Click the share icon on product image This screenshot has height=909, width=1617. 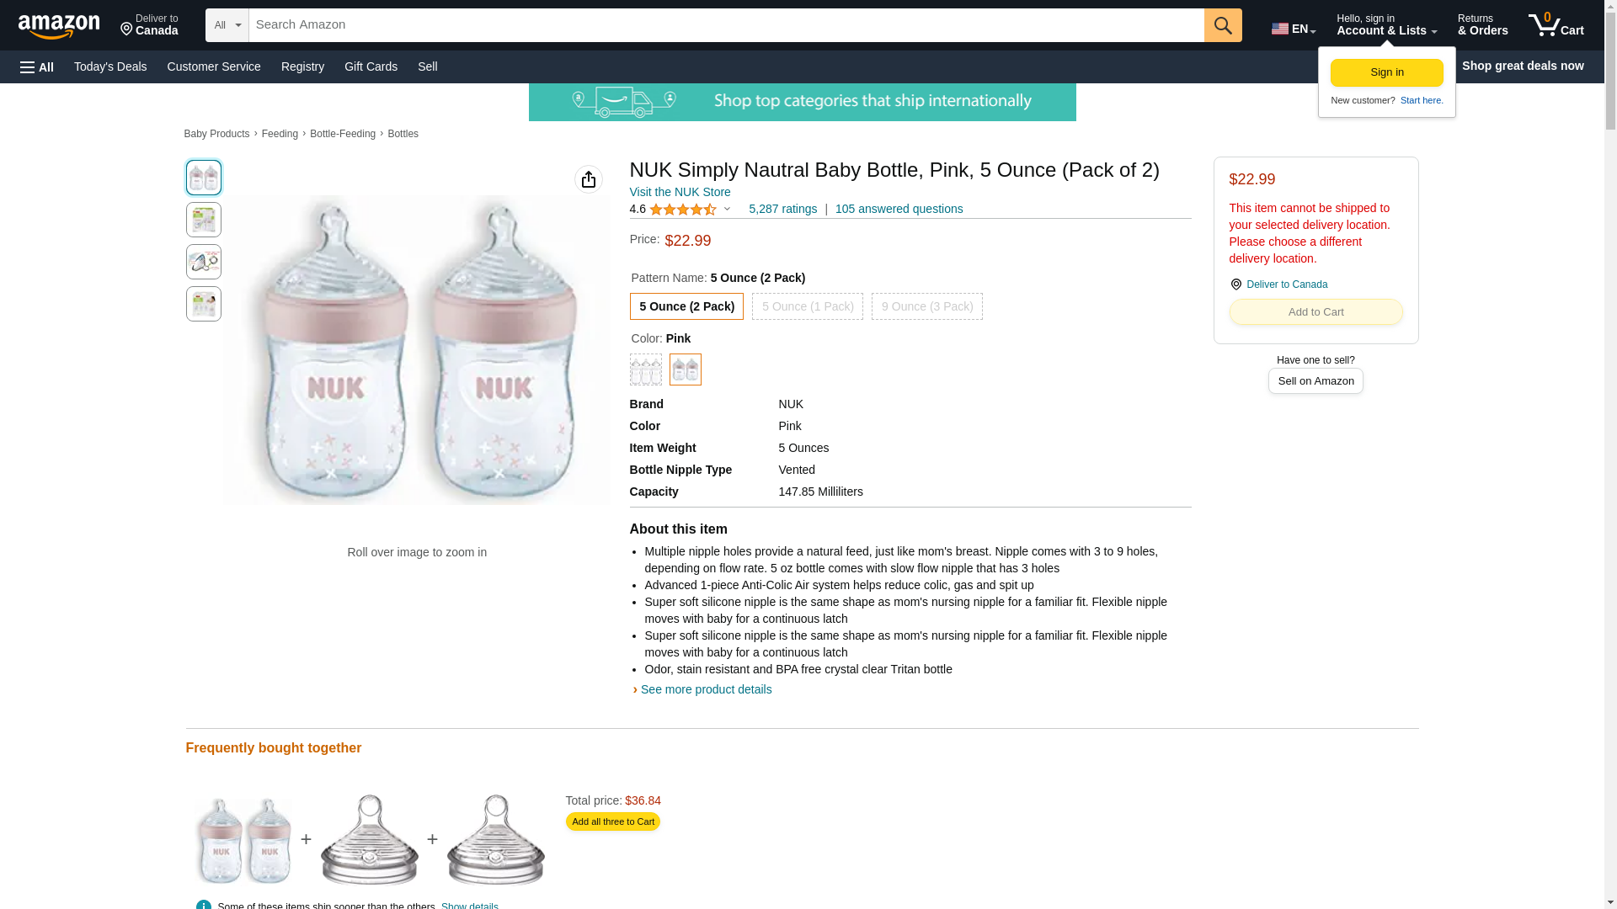pyautogui.click(x=589, y=179)
